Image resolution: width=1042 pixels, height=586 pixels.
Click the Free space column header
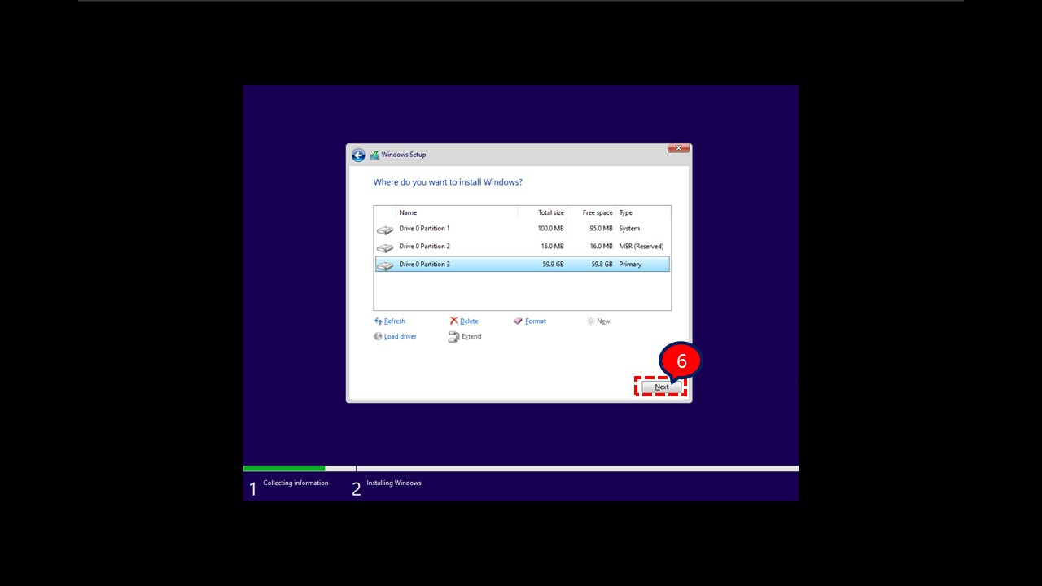(598, 212)
